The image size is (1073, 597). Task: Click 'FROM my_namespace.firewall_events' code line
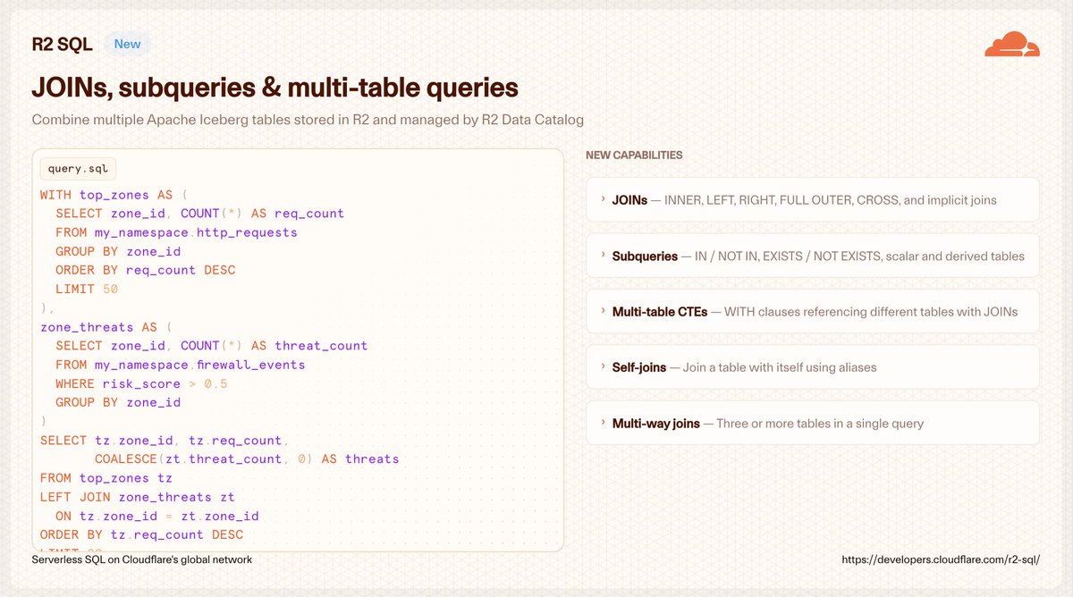(x=181, y=365)
